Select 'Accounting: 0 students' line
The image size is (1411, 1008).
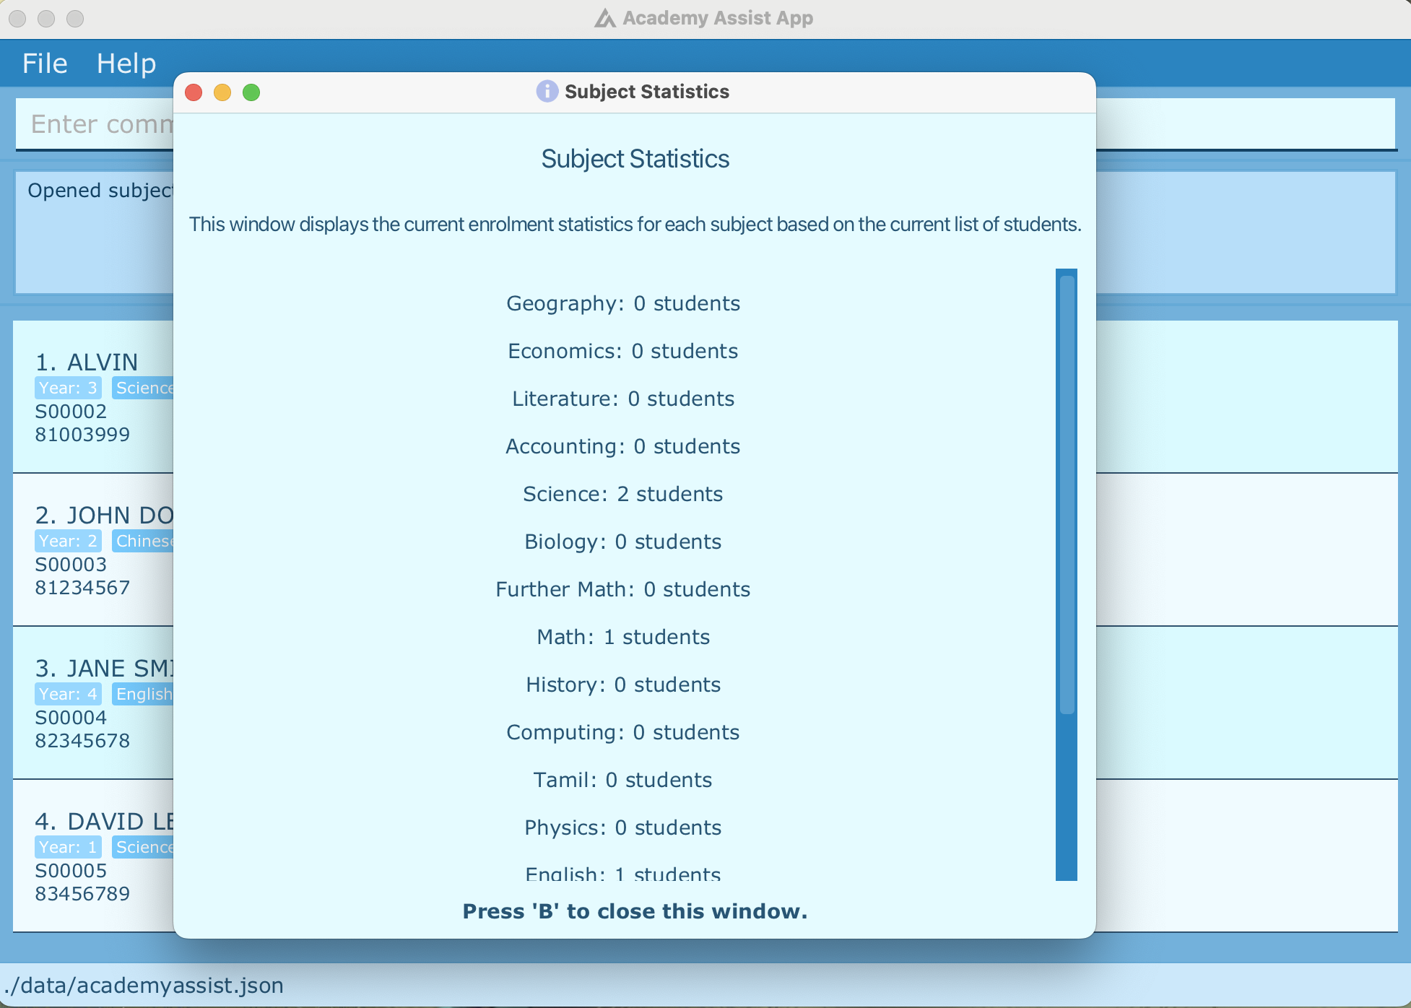click(x=623, y=446)
